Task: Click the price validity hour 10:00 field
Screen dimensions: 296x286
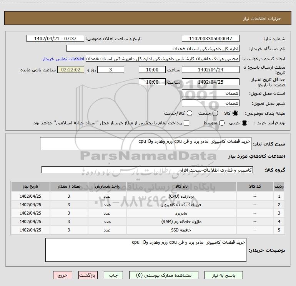Action: tap(152, 82)
